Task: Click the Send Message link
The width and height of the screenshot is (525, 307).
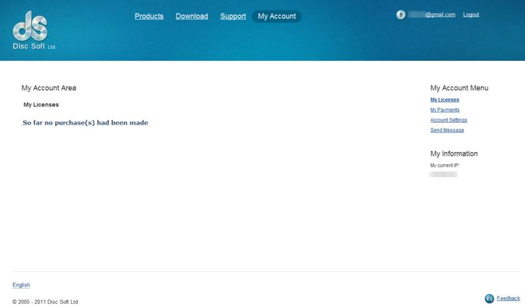Action: tap(447, 131)
